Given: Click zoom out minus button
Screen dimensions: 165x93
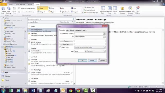Looking at the screenshot, I should [x=150, y=87].
